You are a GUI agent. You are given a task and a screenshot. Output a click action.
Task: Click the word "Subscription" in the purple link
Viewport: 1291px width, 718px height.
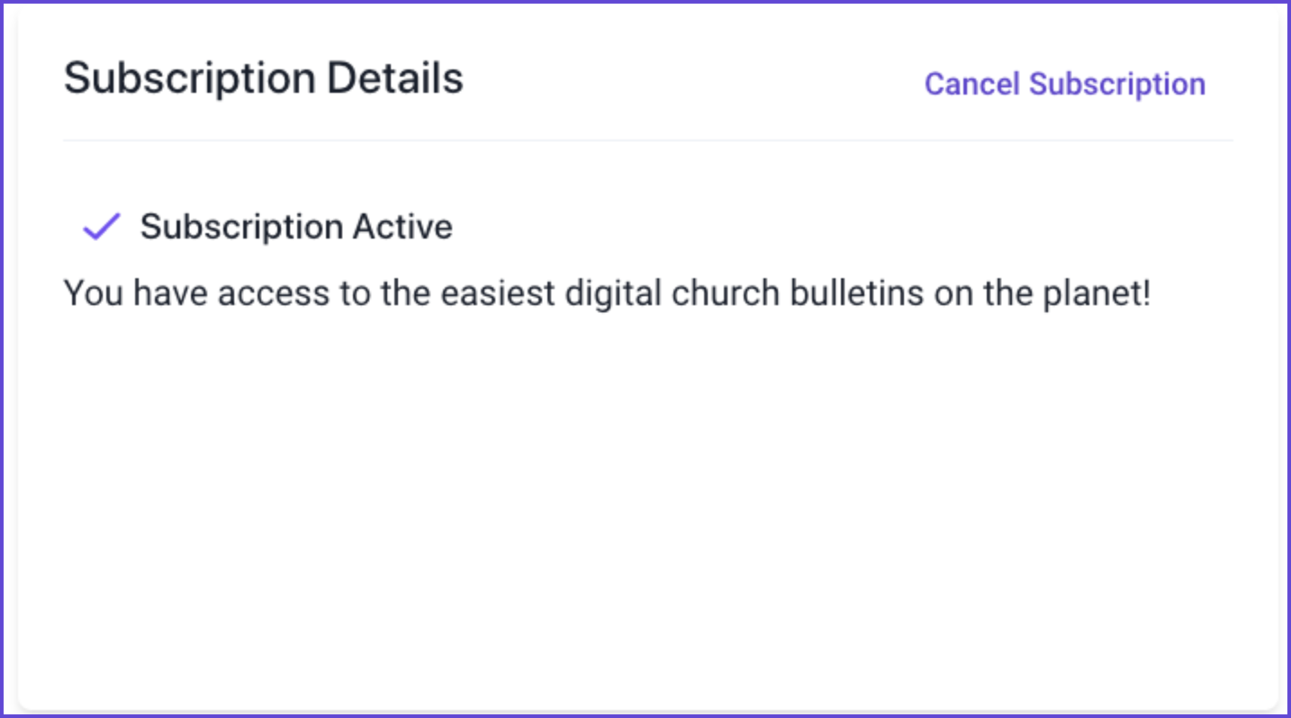(1117, 84)
